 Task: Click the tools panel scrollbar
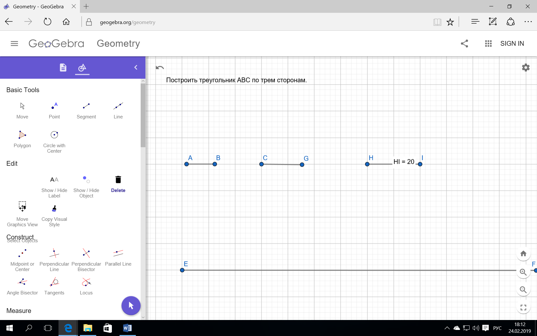pyautogui.click(x=143, y=115)
